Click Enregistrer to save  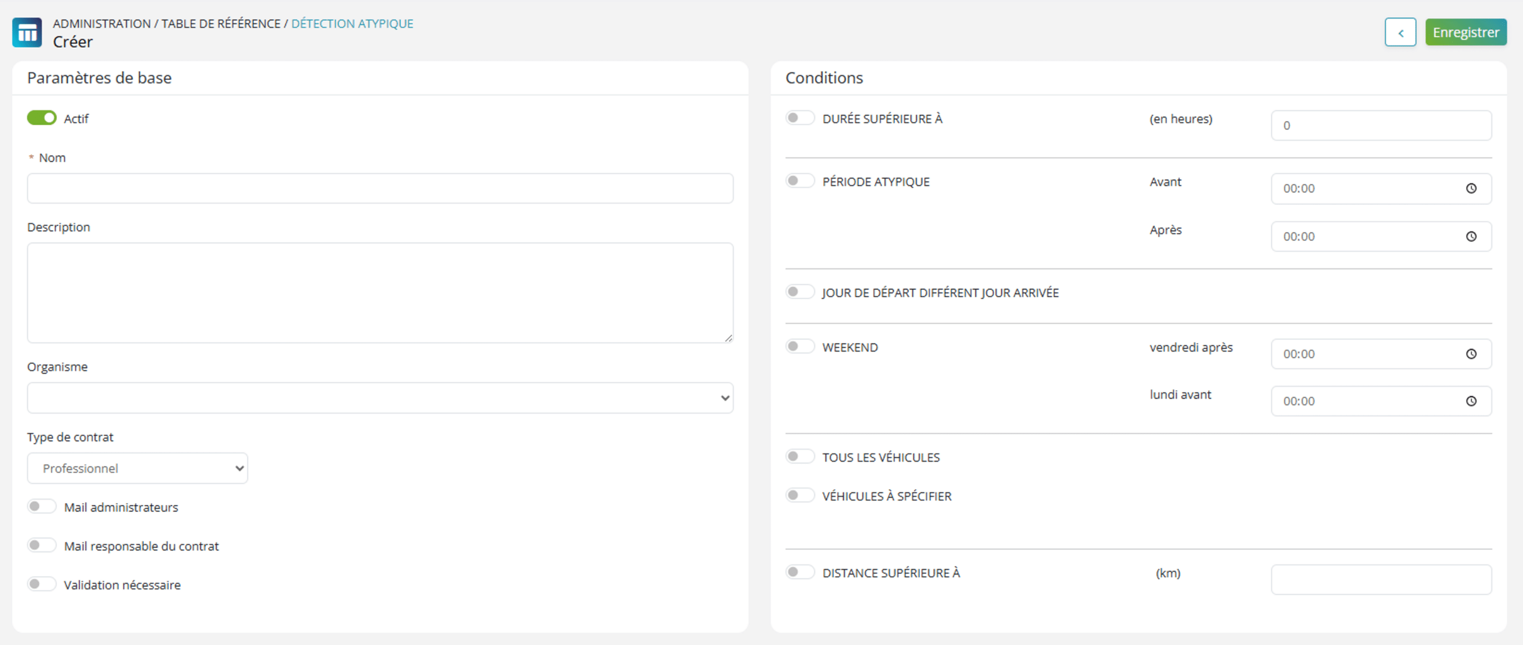coord(1466,33)
